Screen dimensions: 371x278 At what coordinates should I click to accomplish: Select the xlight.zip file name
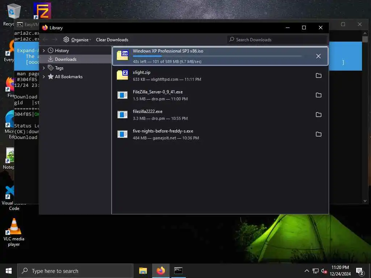pyautogui.click(x=142, y=72)
